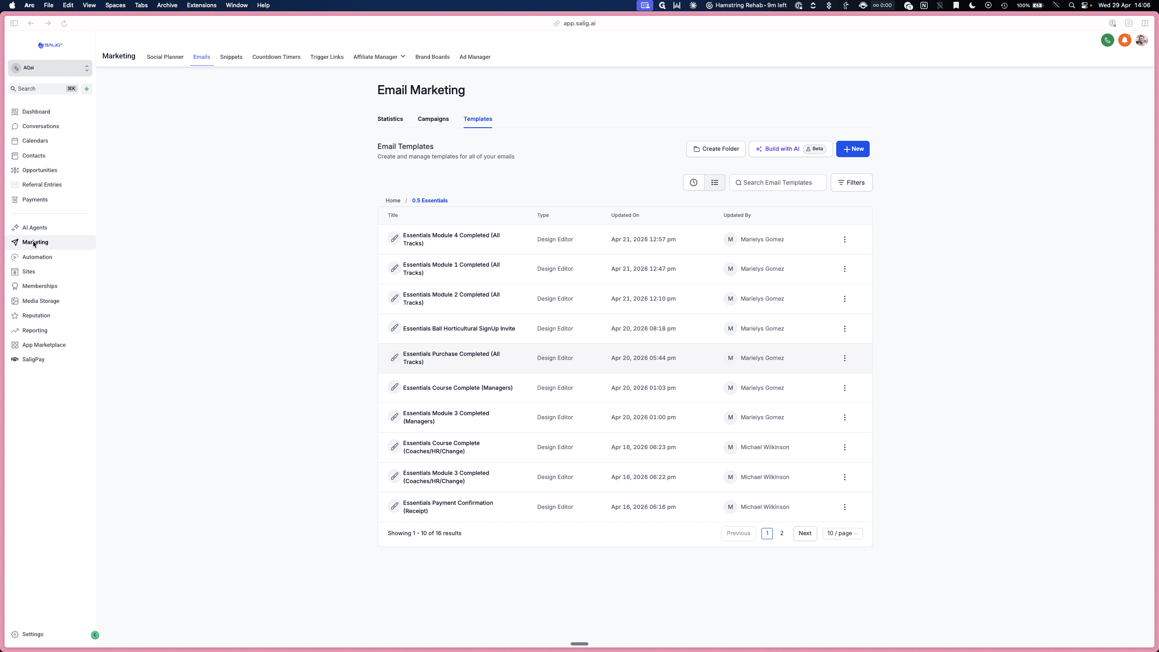Click the blue New button
Image resolution: width=1159 pixels, height=652 pixels.
click(x=852, y=149)
